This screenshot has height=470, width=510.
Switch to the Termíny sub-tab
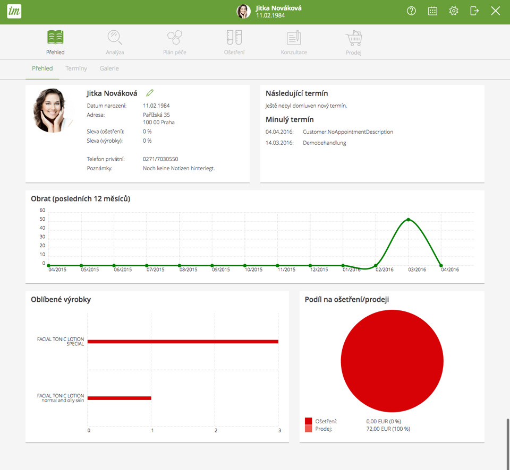point(76,68)
